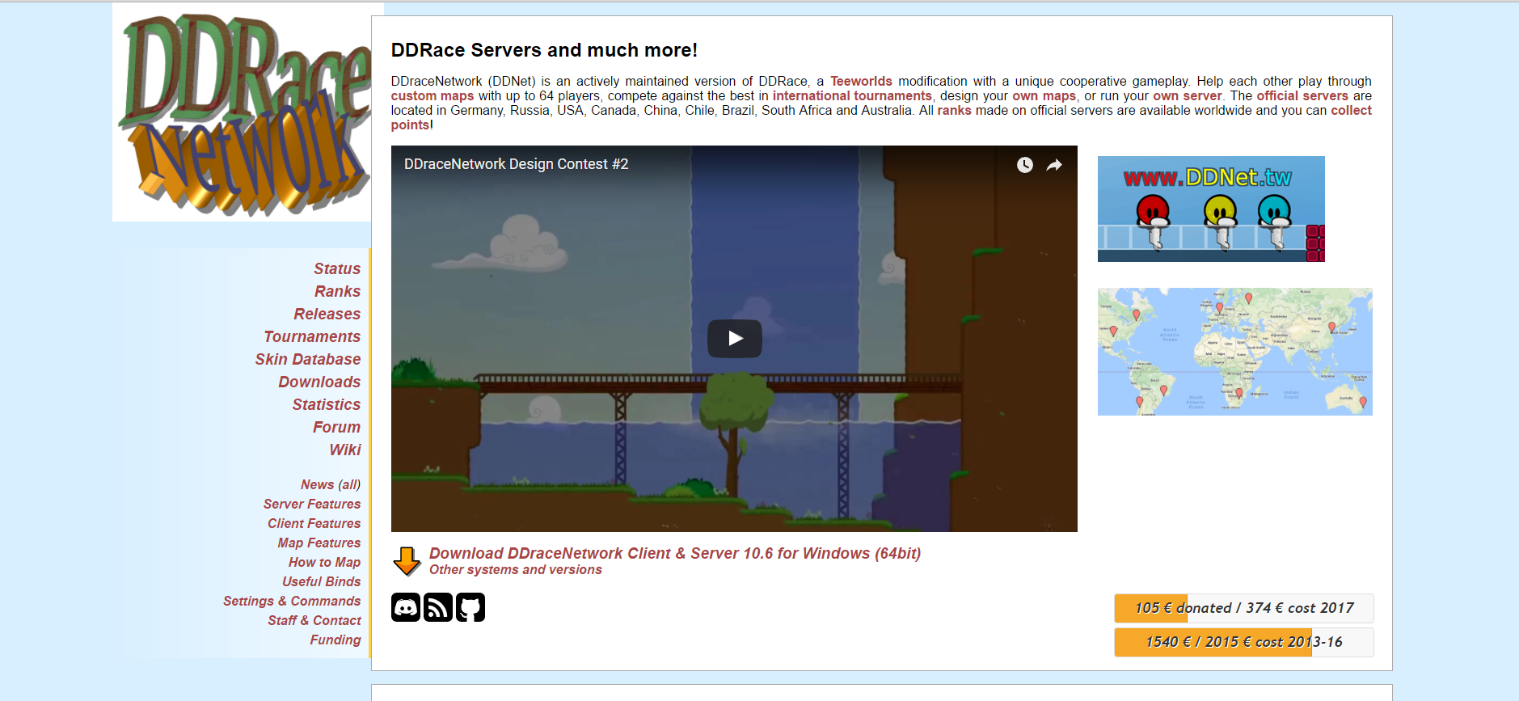This screenshot has height=701, width=1519.
Task: Open the www.DDNet.tw banner image
Action: point(1211,209)
